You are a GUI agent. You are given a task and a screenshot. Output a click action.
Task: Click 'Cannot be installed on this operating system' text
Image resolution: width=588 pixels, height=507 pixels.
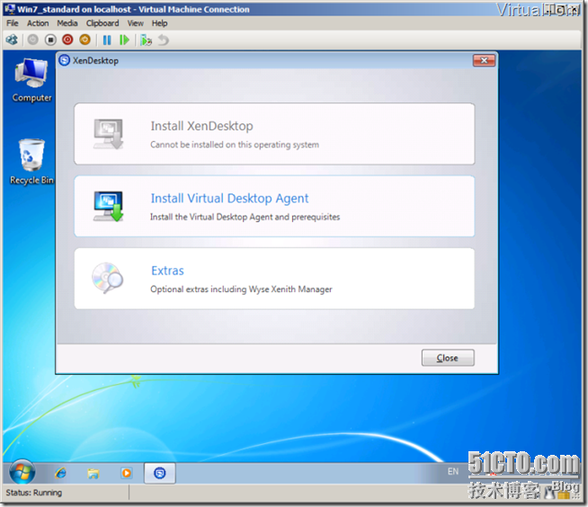(x=235, y=145)
